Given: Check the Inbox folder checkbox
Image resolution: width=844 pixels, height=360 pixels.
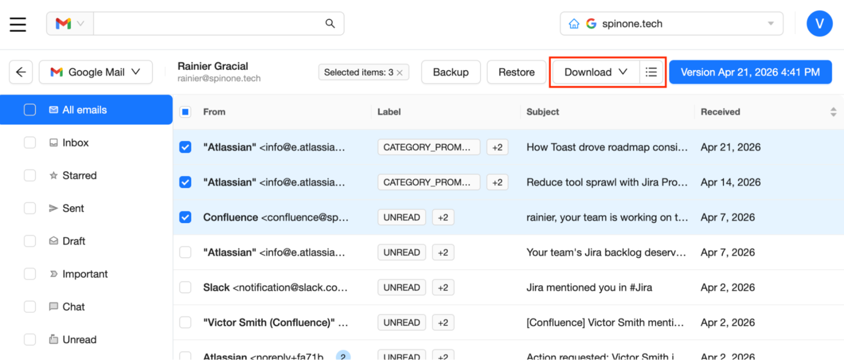Looking at the screenshot, I should click(30, 143).
